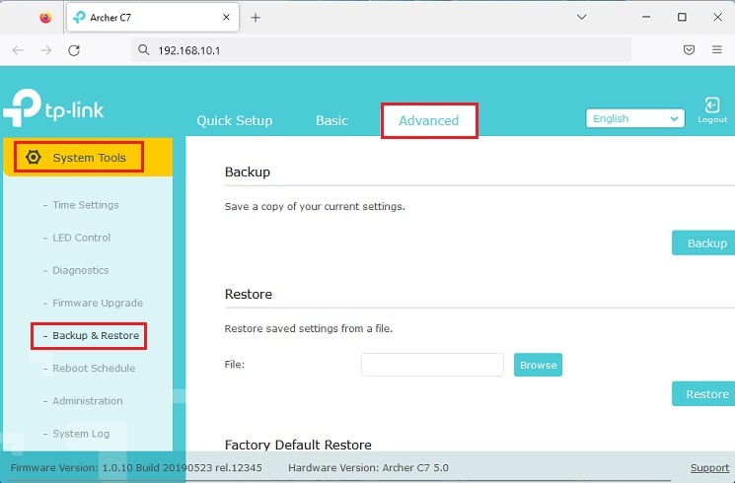Open the Support link
Image resolution: width=735 pixels, height=483 pixels.
coord(709,467)
